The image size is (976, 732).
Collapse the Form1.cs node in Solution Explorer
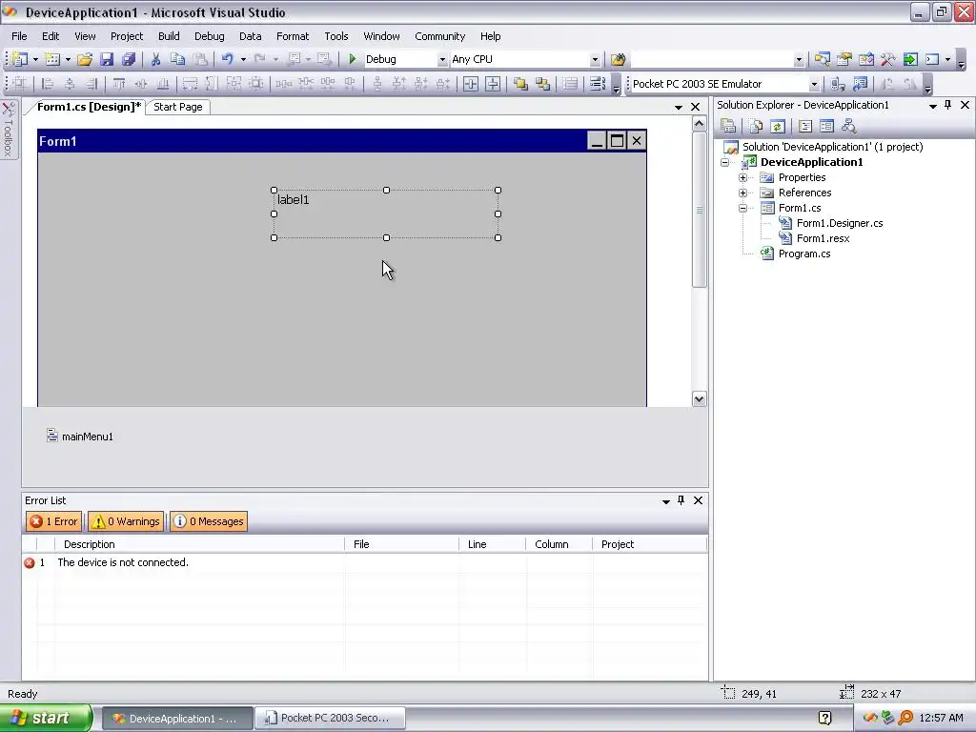[x=742, y=209]
